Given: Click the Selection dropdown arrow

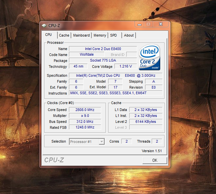Looking at the screenshot, I should click(x=102, y=142).
